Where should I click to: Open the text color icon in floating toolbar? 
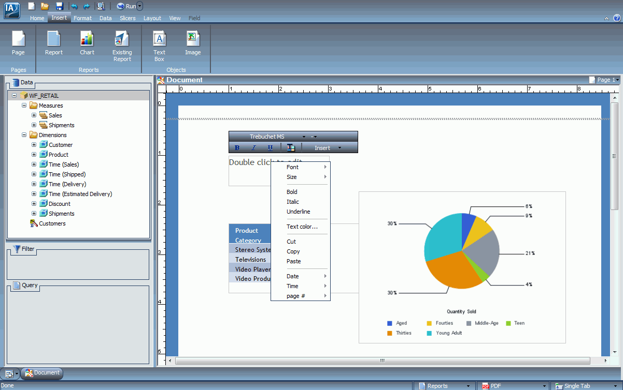click(x=291, y=147)
